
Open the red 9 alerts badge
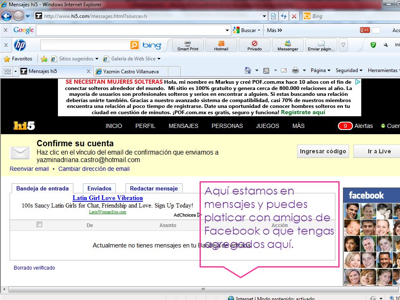(345, 126)
